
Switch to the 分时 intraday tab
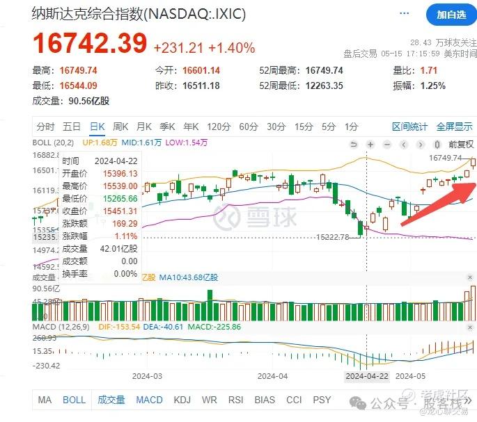point(45,127)
